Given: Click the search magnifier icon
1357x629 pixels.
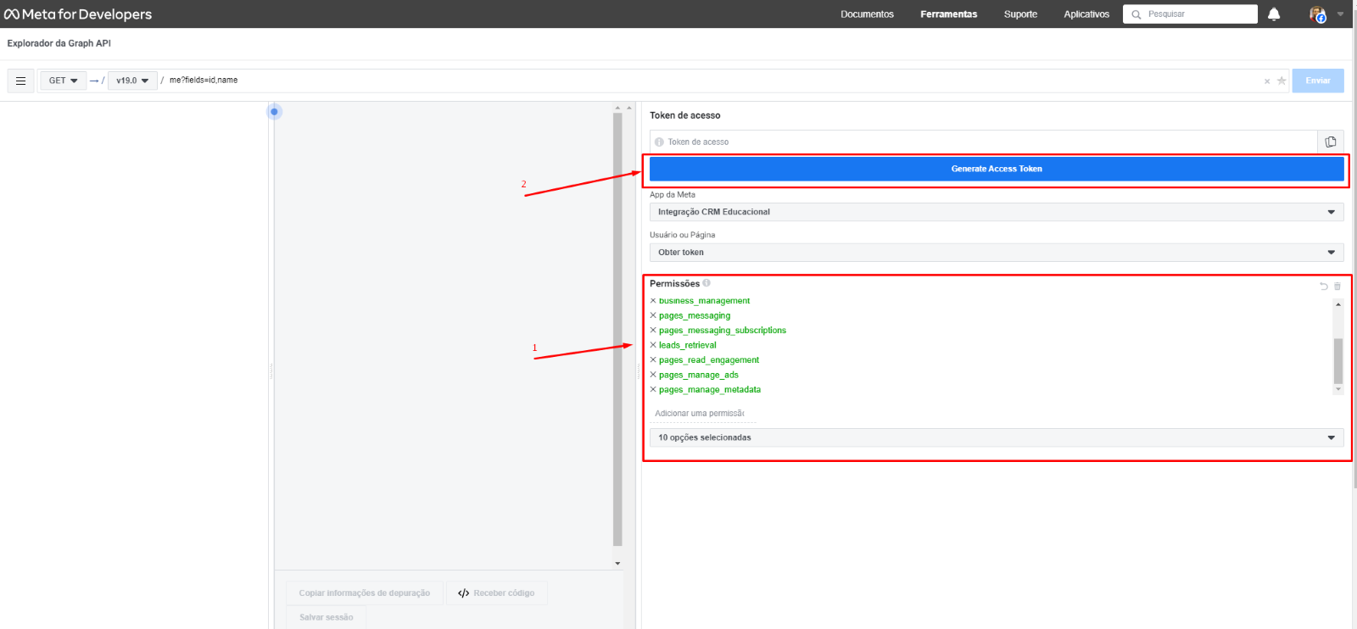Looking at the screenshot, I should [x=1136, y=14].
